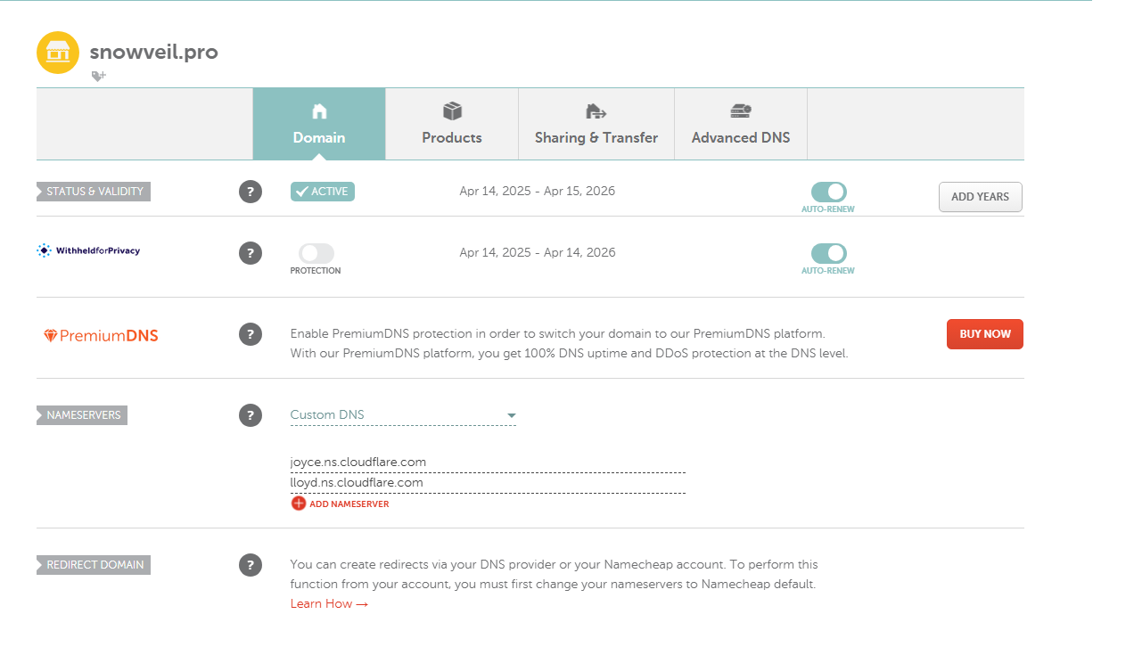Open help for WithheldforPrivacy row
This screenshot has width=1134, height=647.
pos(251,253)
